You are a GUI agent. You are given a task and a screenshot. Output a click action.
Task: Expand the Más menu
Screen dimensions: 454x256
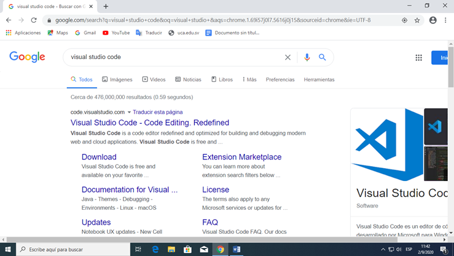tap(249, 79)
